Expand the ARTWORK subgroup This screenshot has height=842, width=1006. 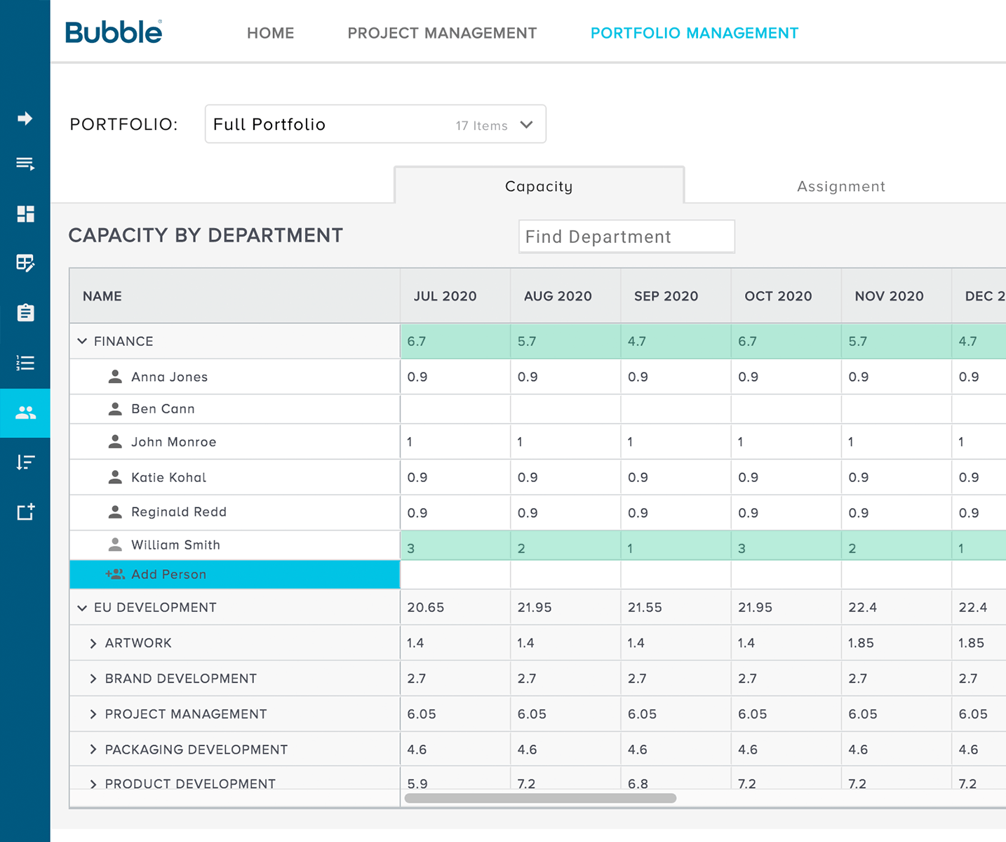93,643
